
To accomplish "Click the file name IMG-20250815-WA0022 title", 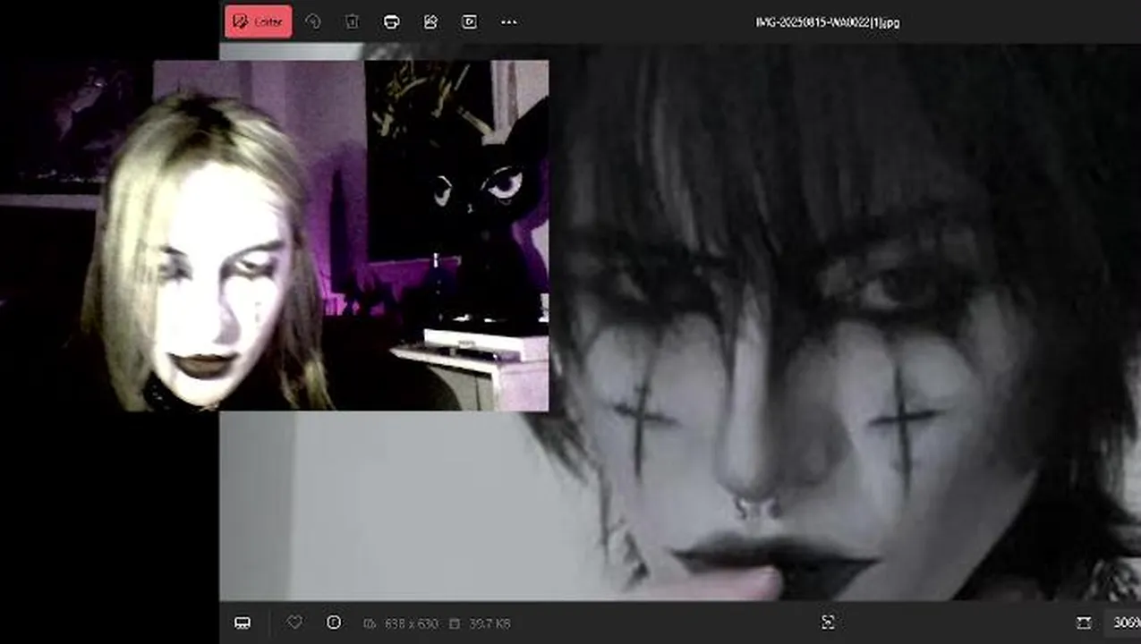I will click(828, 22).
